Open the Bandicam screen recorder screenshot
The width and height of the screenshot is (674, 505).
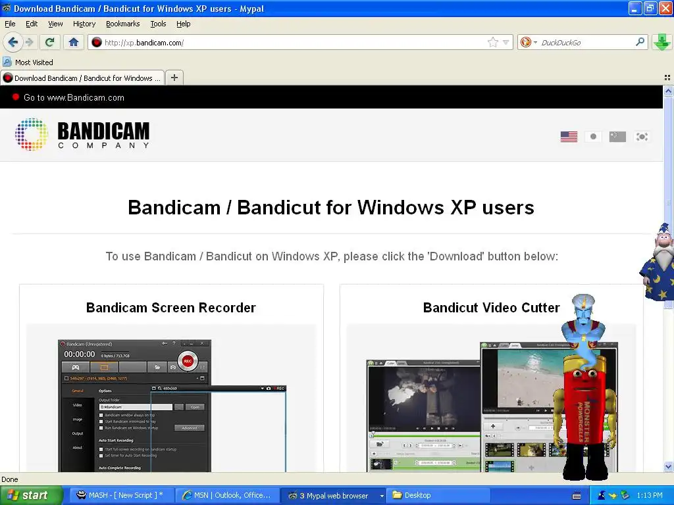pyautogui.click(x=172, y=406)
